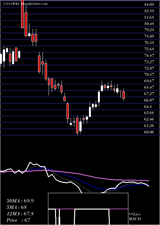
Task: Click the 61.26 price axis label
Action: point(149,126)
